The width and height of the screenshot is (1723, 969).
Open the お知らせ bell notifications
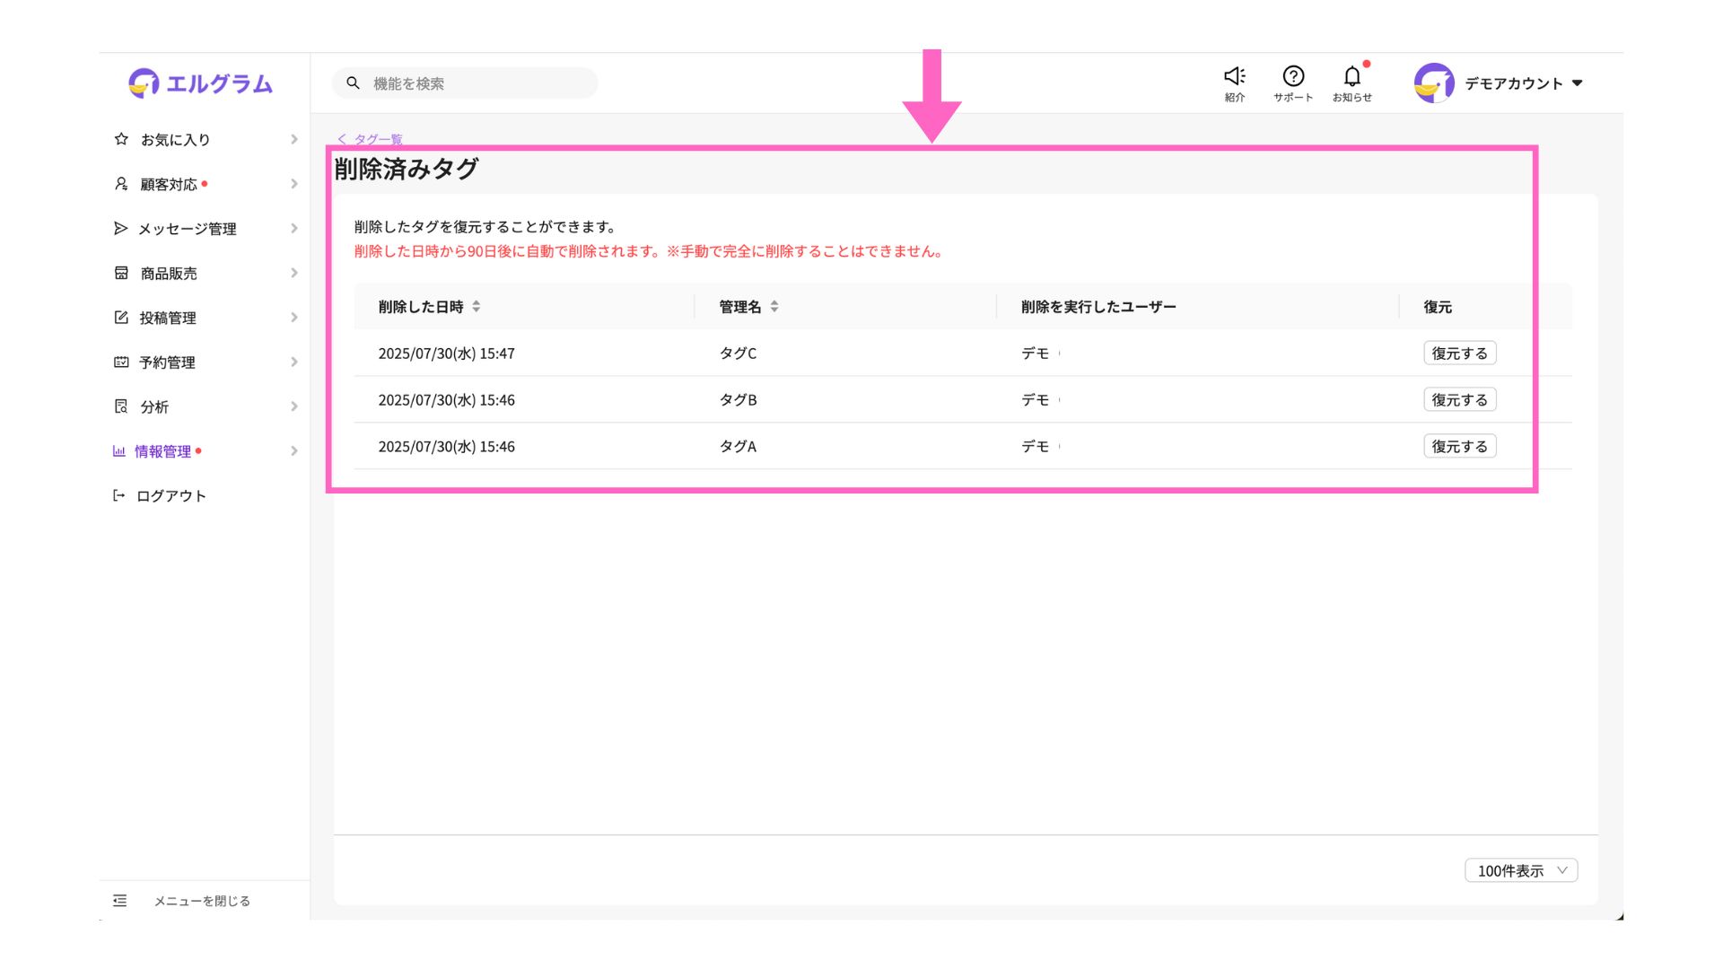click(1351, 76)
